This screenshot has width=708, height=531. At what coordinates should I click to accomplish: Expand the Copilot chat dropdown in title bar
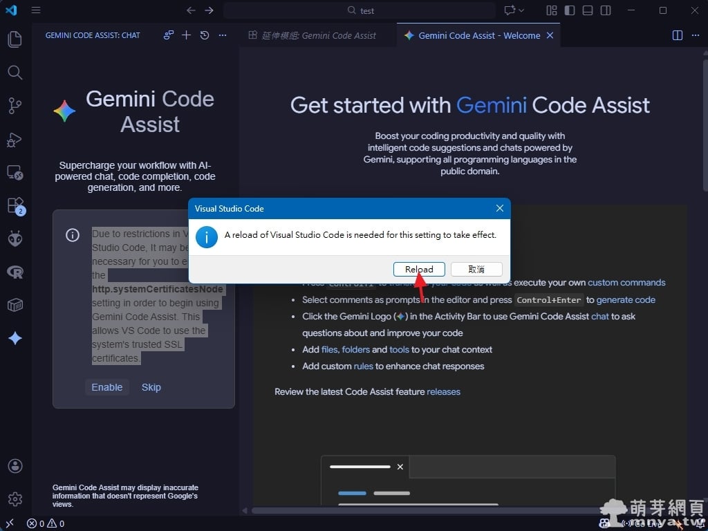(x=521, y=10)
